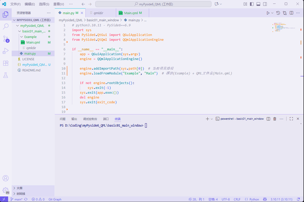Run the Python file with play button
The image size is (304, 202).
[x=268, y=13]
